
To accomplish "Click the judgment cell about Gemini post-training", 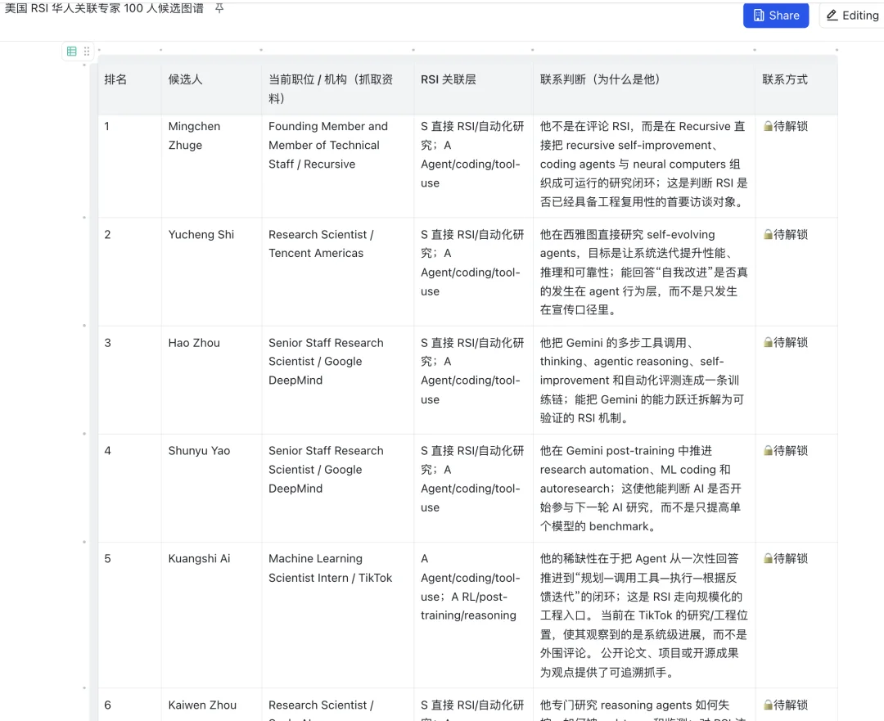I will pyautogui.click(x=644, y=489).
